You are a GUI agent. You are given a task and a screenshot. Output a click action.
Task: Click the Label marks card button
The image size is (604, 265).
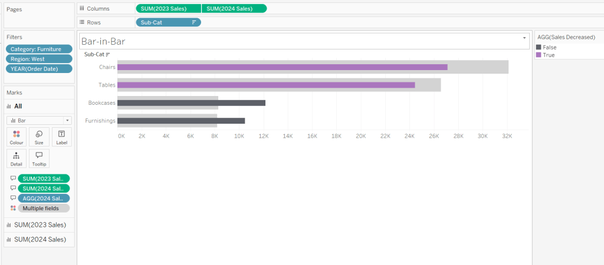tap(62, 137)
